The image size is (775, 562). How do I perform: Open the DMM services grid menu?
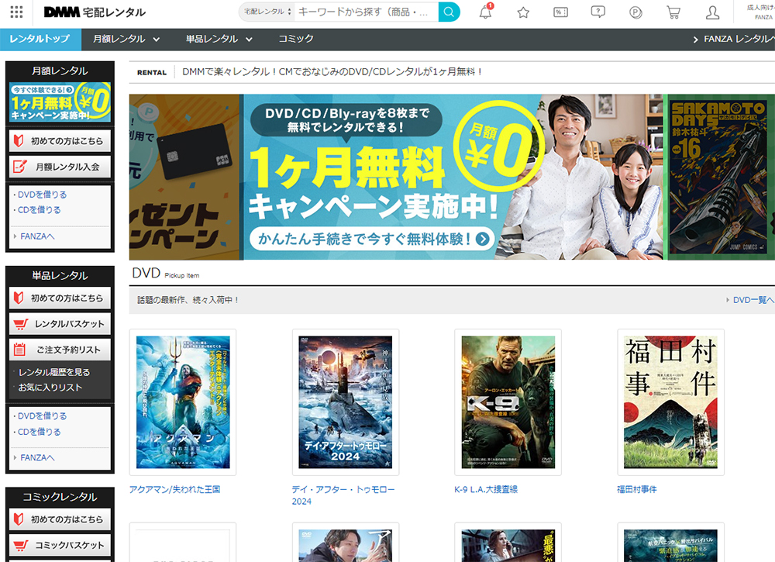point(16,12)
